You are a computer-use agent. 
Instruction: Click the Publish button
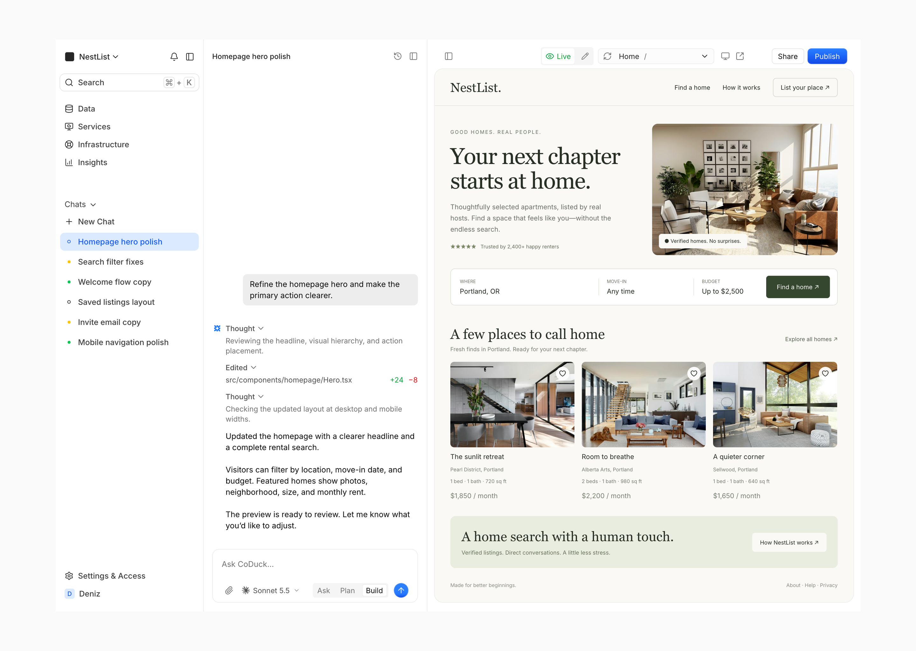pos(827,56)
